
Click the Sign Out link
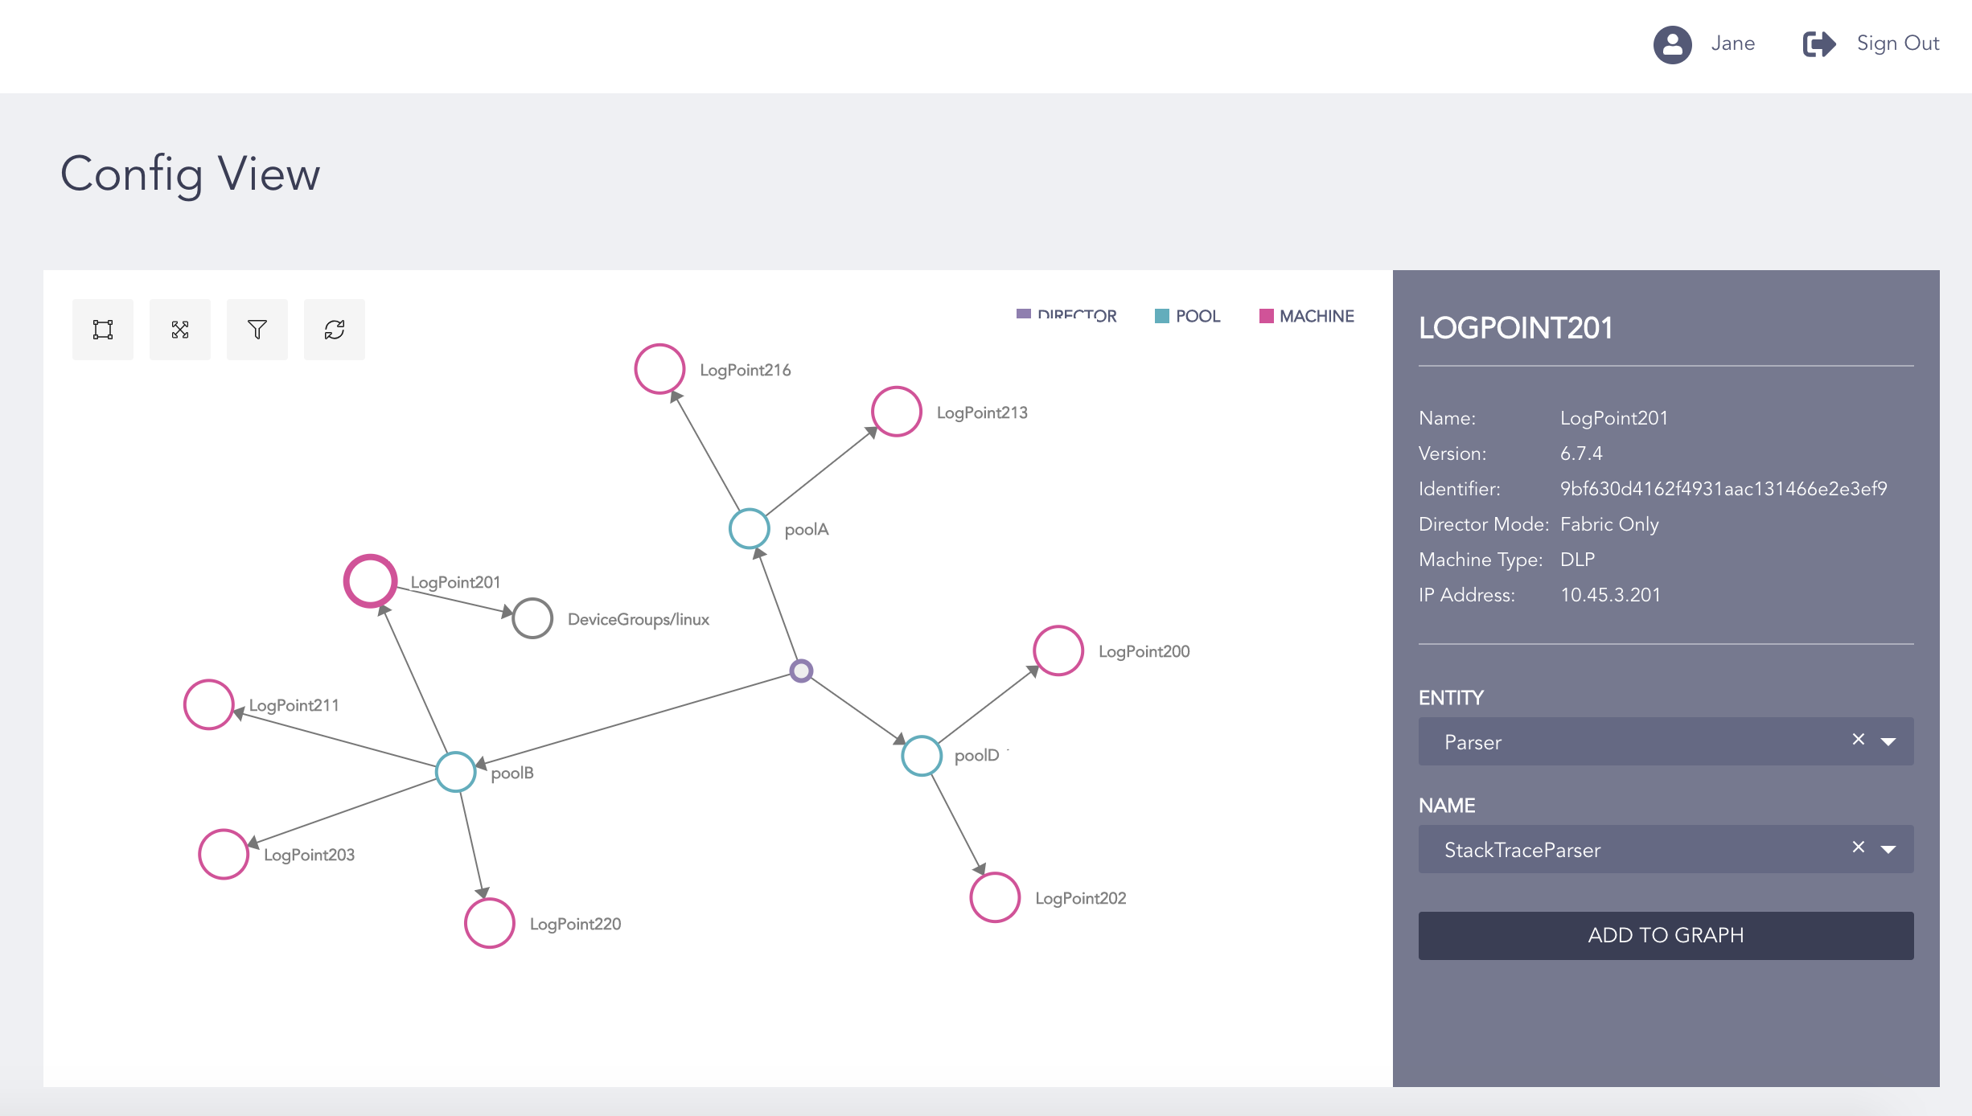[1897, 43]
